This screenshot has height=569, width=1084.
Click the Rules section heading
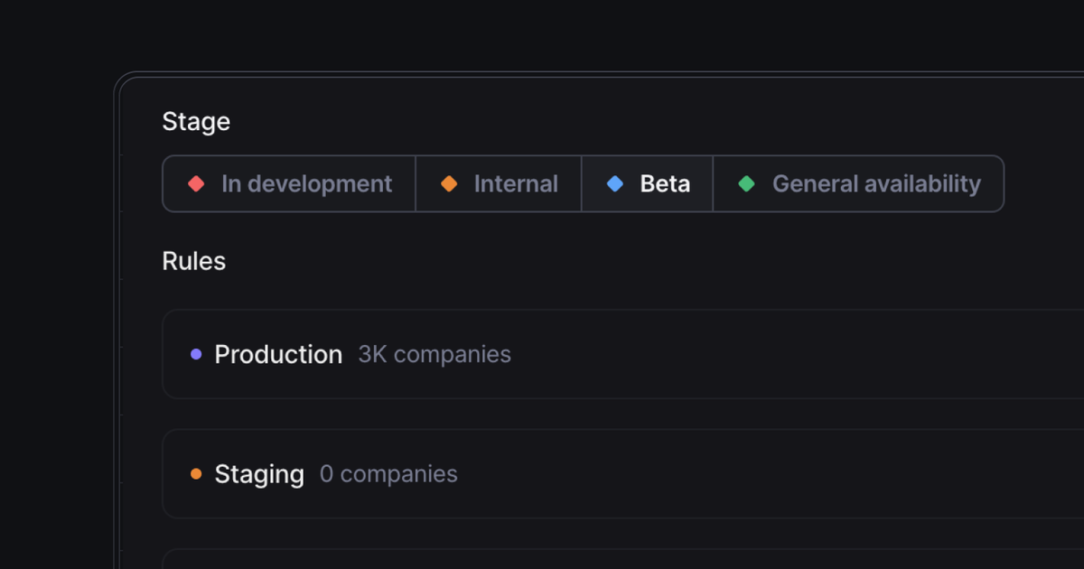(193, 261)
